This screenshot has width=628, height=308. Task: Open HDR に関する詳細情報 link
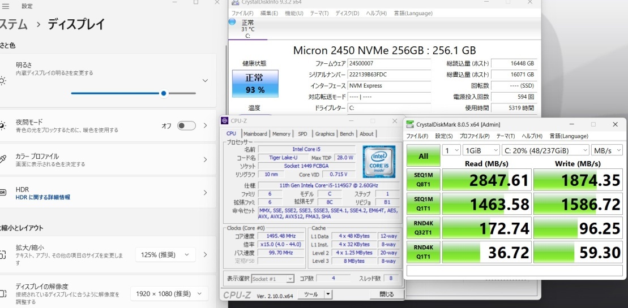pyautogui.click(x=43, y=197)
